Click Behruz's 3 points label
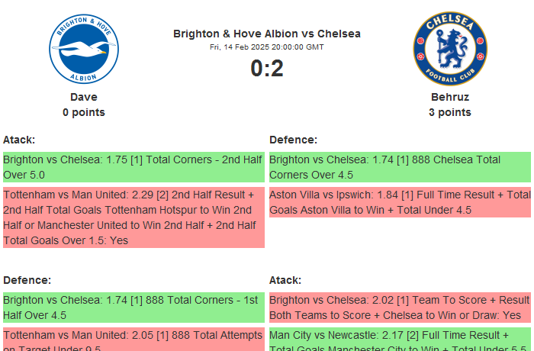Viewport: 534px width, 351px height. (450, 112)
